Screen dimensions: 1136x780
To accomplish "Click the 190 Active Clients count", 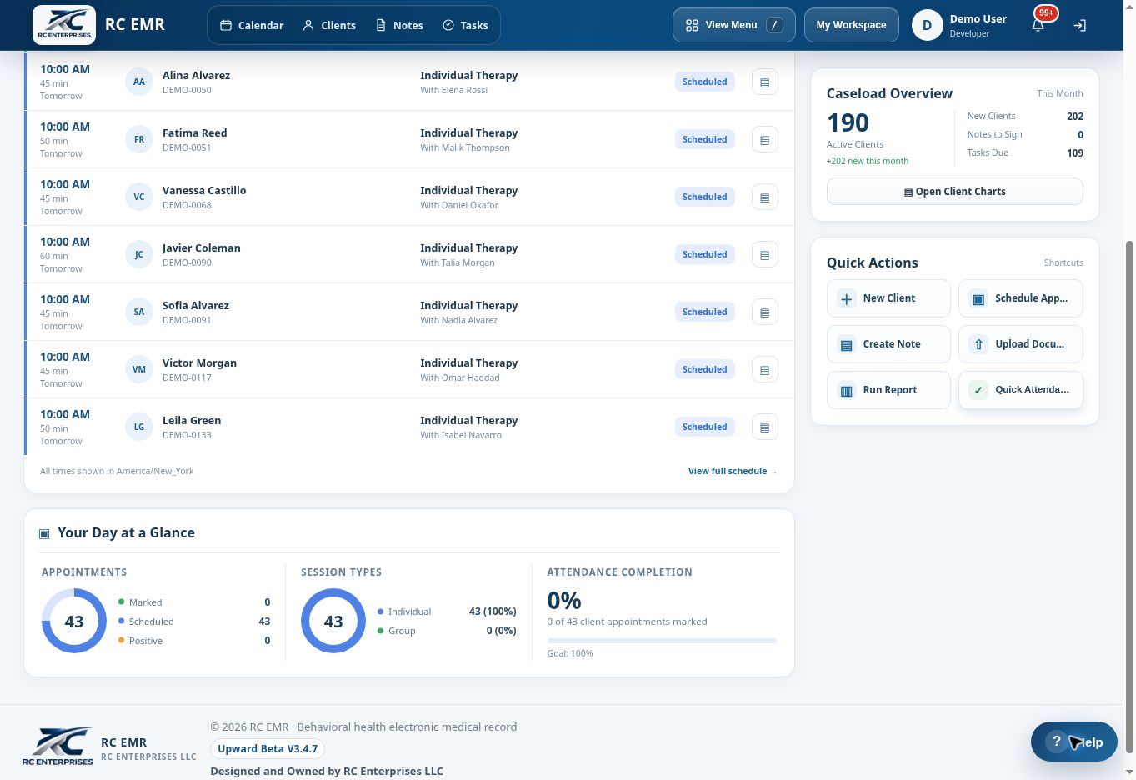I will coord(848,122).
